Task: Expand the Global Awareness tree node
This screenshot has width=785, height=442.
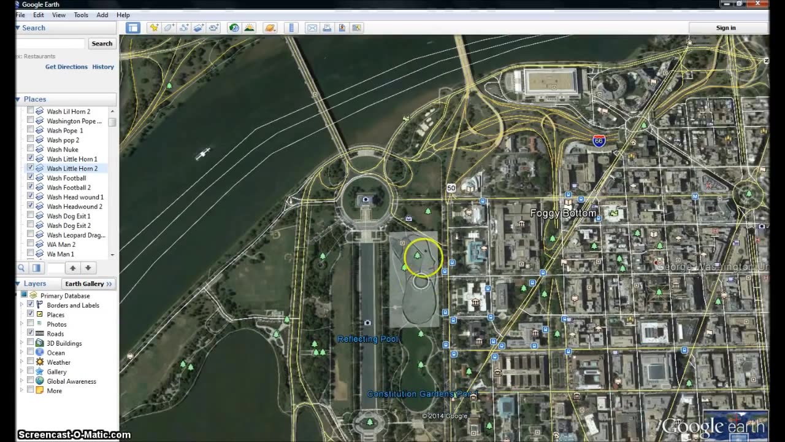Action: (22, 381)
